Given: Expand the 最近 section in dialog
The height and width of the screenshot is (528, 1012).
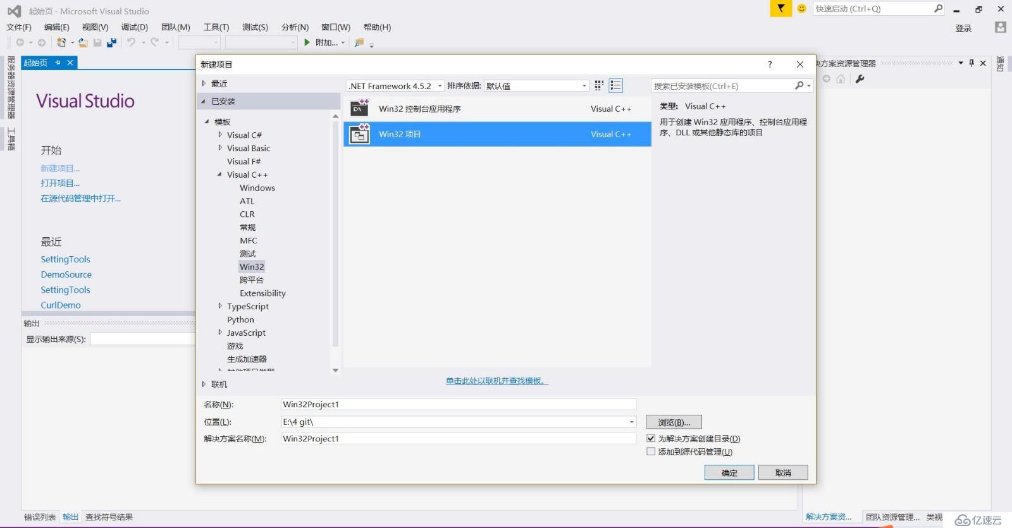Looking at the screenshot, I should [x=204, y=83].
